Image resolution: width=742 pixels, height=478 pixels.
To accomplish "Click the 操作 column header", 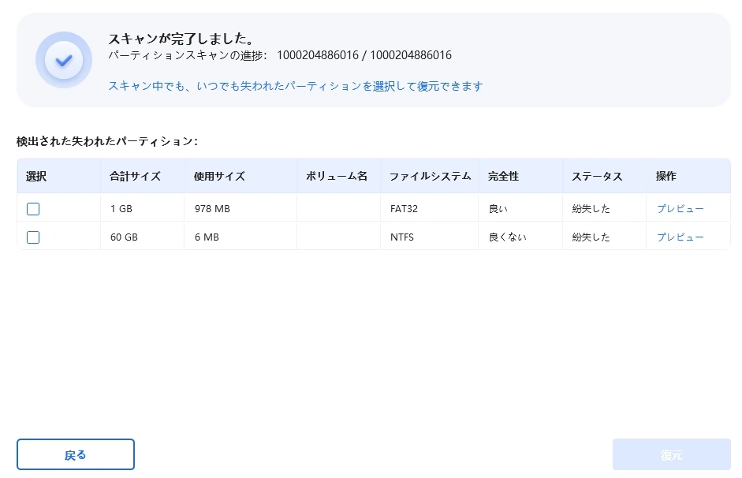I will (x=688, y=176).
